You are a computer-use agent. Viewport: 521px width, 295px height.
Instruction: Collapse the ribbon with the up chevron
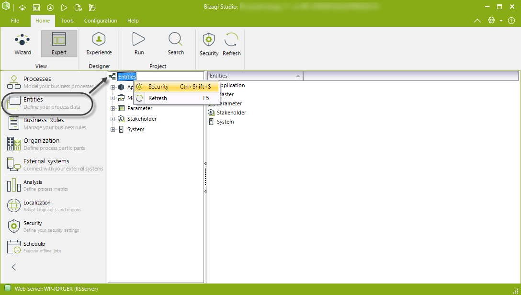[x=477, y=21]
